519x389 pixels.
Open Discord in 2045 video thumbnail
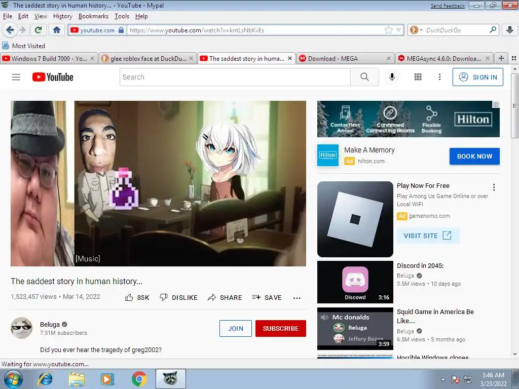355,282
